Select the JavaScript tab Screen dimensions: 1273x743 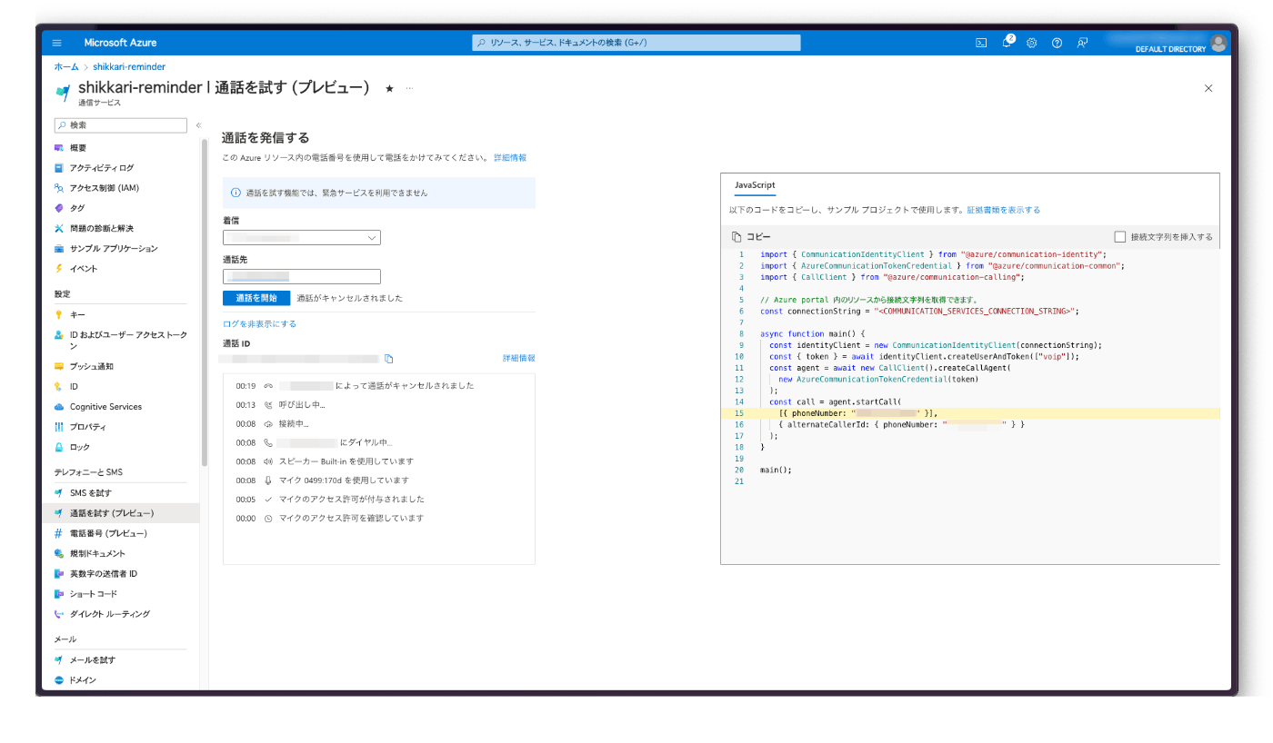point(755,184)
